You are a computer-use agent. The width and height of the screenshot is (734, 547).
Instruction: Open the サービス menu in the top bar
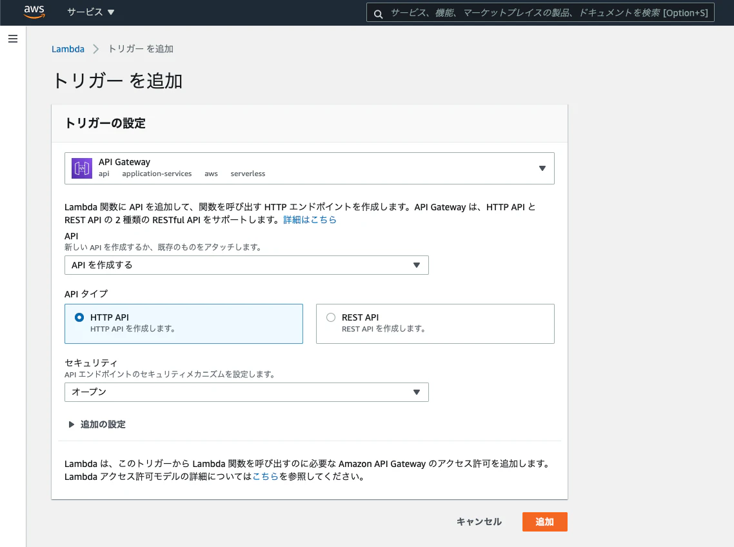point(90,12)
